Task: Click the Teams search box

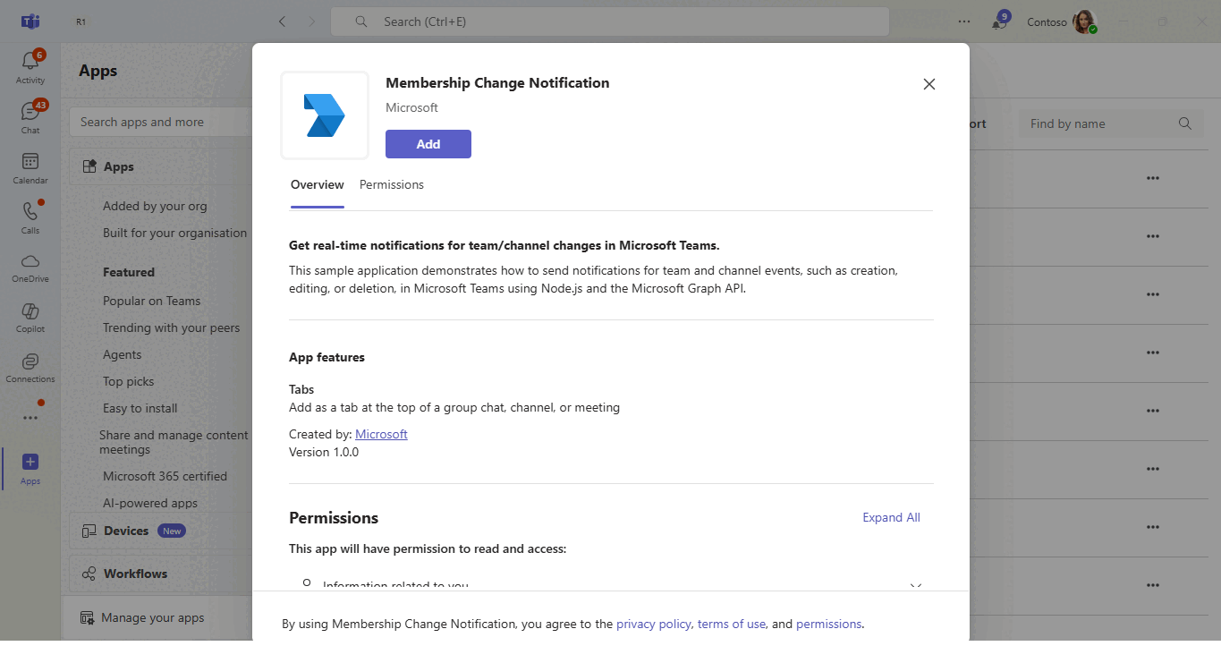Action: [x=610, y=21]
